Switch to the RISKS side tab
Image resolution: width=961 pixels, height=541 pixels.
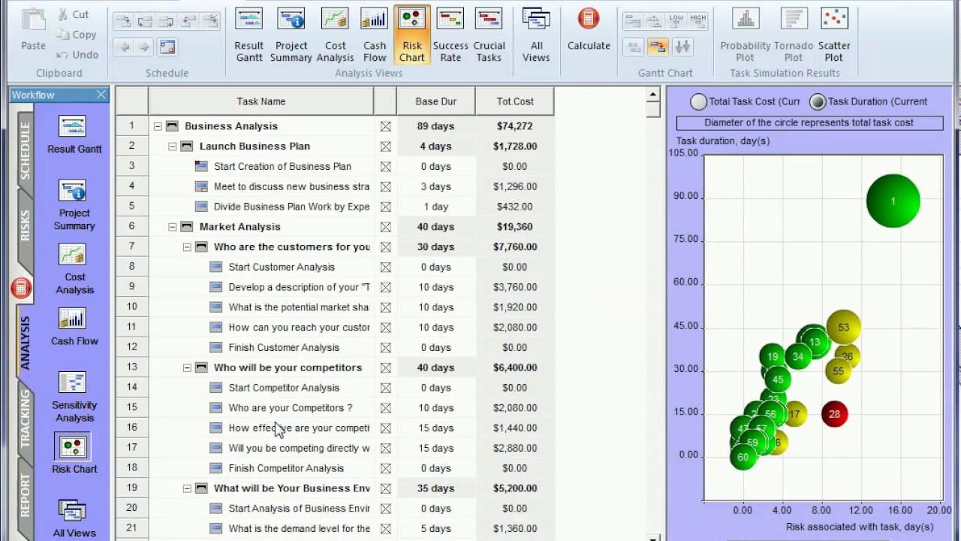(25, 225)
